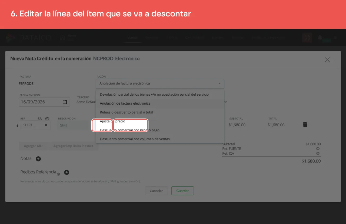The image size is (346, 224).
Task: Open notifications from the bell icon
Action: click(320, 38)
